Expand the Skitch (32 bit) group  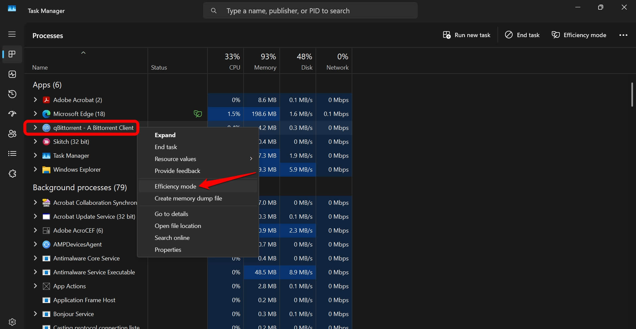tap(35, 141)
